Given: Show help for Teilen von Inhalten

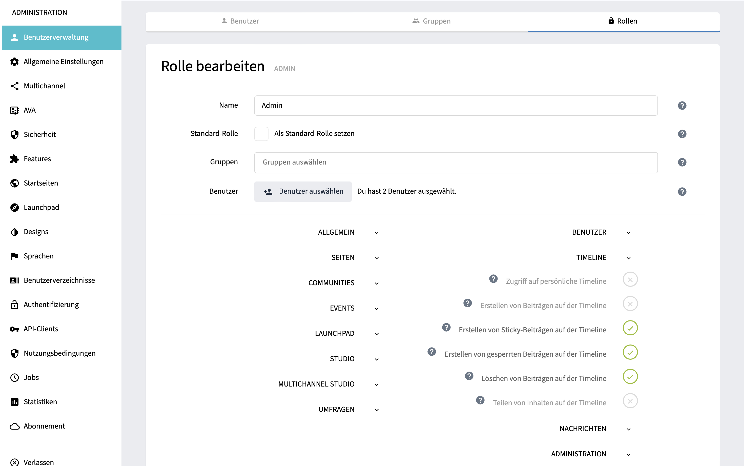Looking at the screenshot, I should coord(480,400).
